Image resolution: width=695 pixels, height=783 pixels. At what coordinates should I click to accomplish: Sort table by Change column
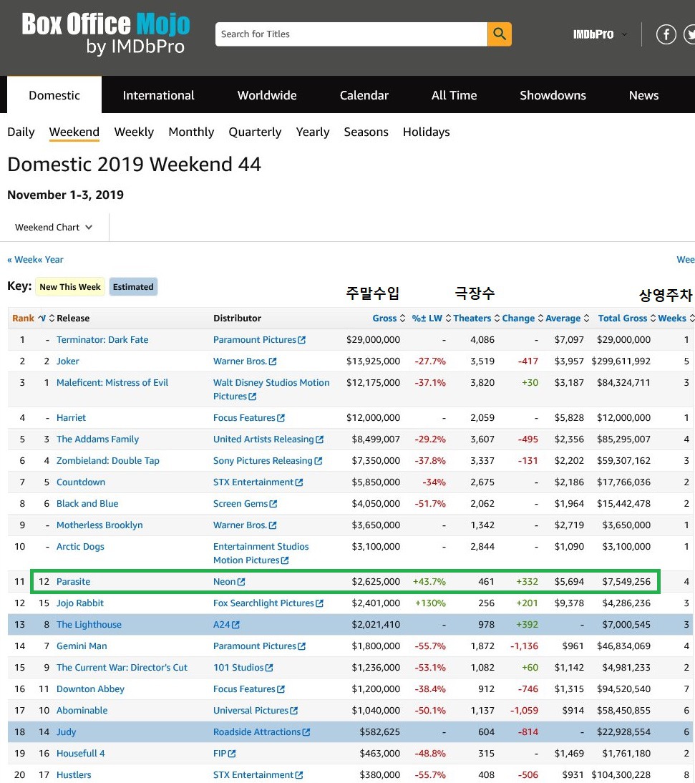[x=523, y=318]
